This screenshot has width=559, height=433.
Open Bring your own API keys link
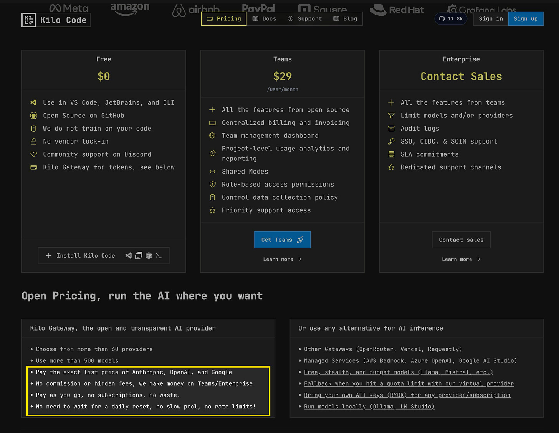(407, 395)
